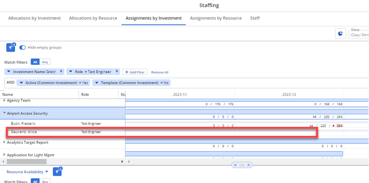Click Agency Team 2023-11 value 0 / 176 / 176
The width and height of the screenshot is (369, 183).
click(x=220, y=104)
